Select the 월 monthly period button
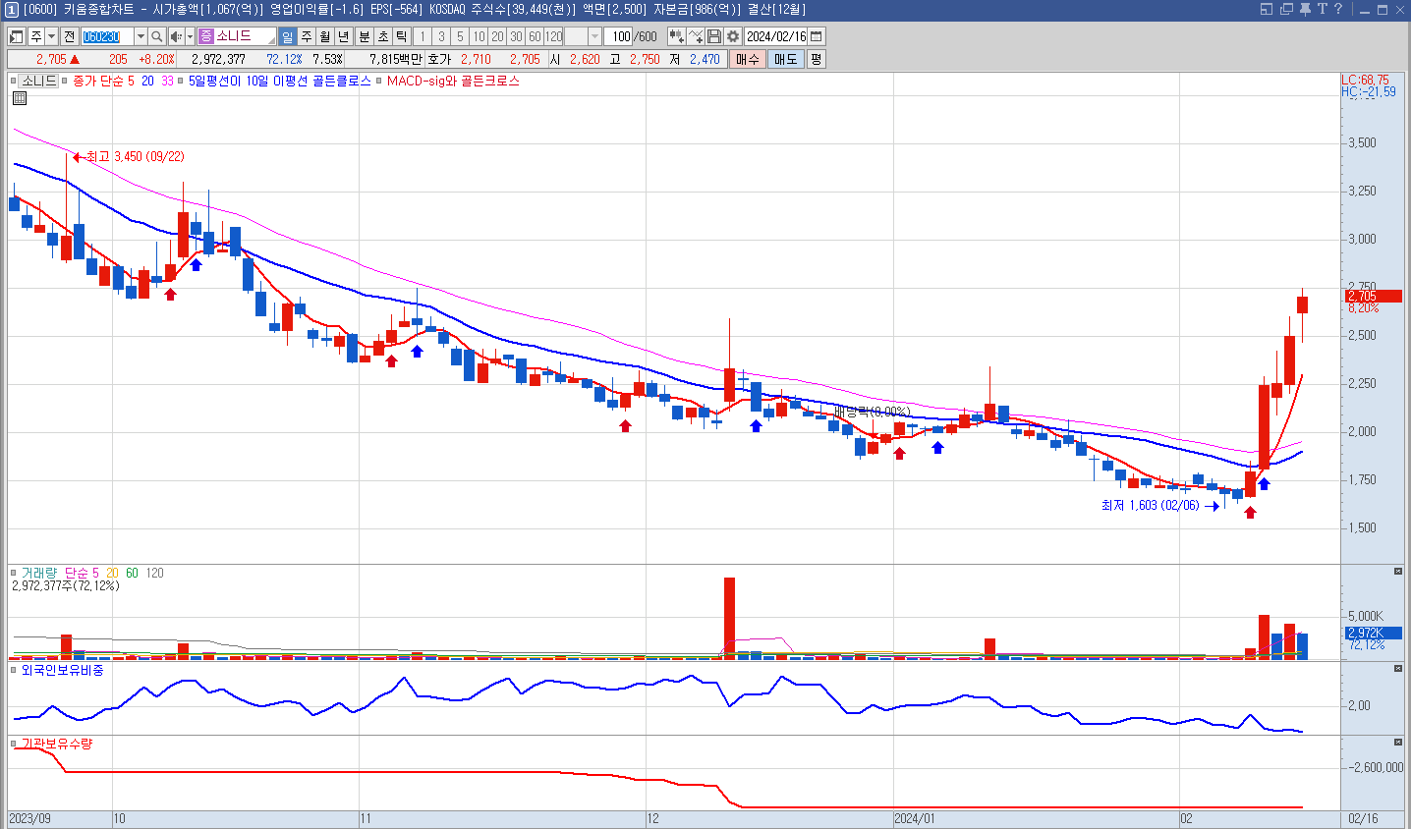Screen dimensions: 1411x829 pos(325,36)
